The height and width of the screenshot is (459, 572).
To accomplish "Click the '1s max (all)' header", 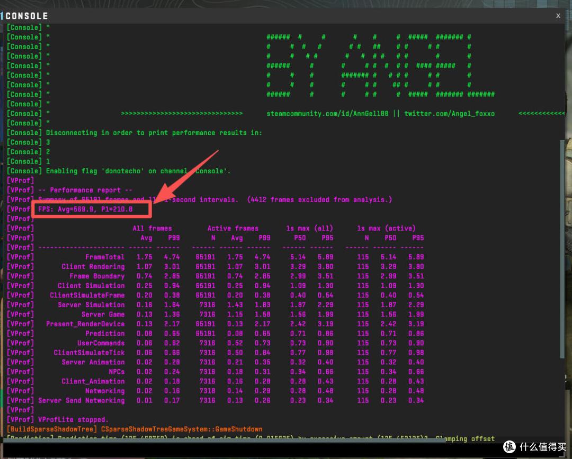I will (x=309, y=228).
